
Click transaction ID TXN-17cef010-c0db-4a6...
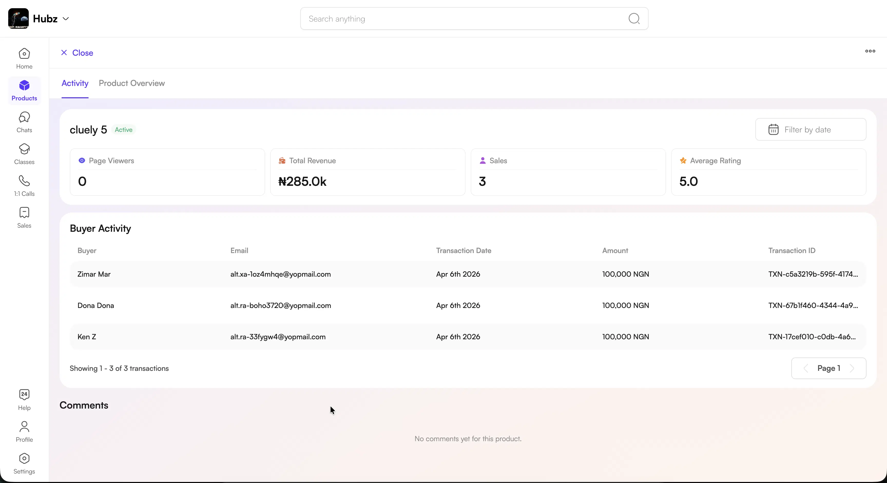pyautogui.click(x=812, y=337)
